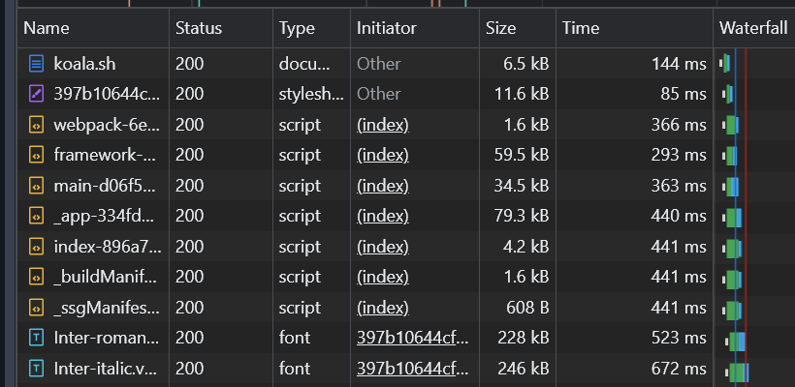
Task: Click the script icon next to framework
Action: (x=36, y=155)
